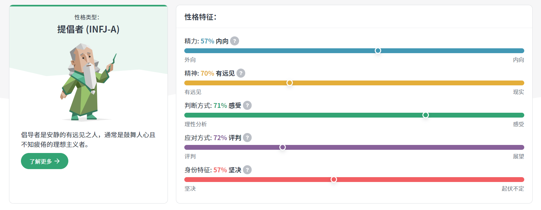Click the 性格特征 panel heading
Image resolution: width=541 pixels, height=210 pixels.
[x=200, y=17]
